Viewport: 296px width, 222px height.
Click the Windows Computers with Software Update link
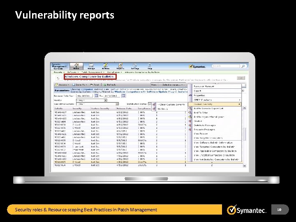(151, 92)
